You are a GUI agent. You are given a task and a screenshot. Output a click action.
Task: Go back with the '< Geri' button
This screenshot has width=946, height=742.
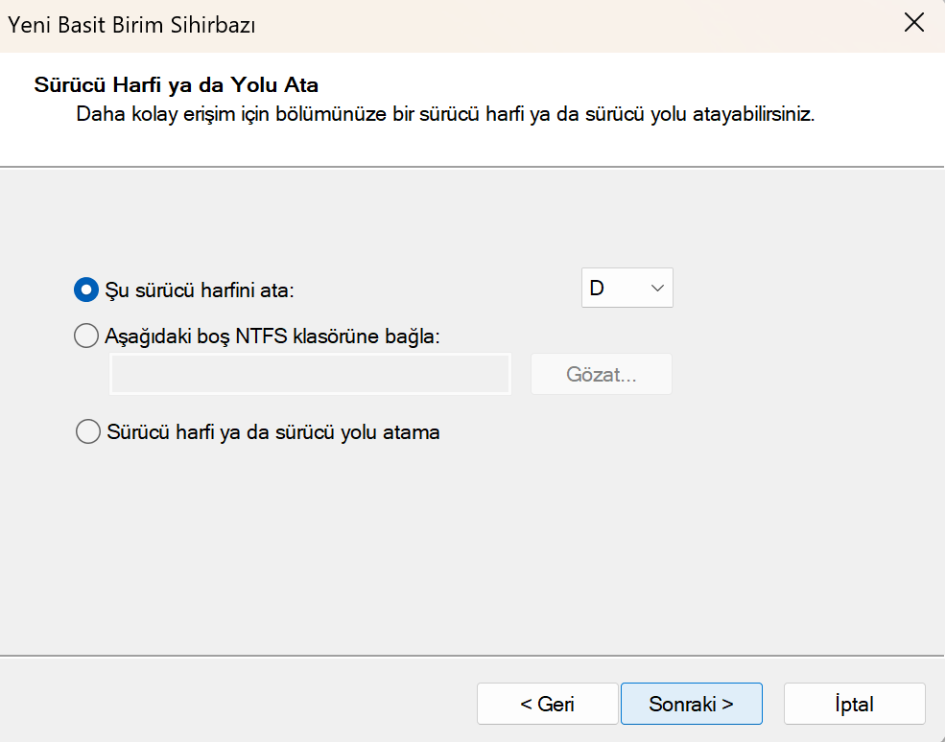pos(547,704)
